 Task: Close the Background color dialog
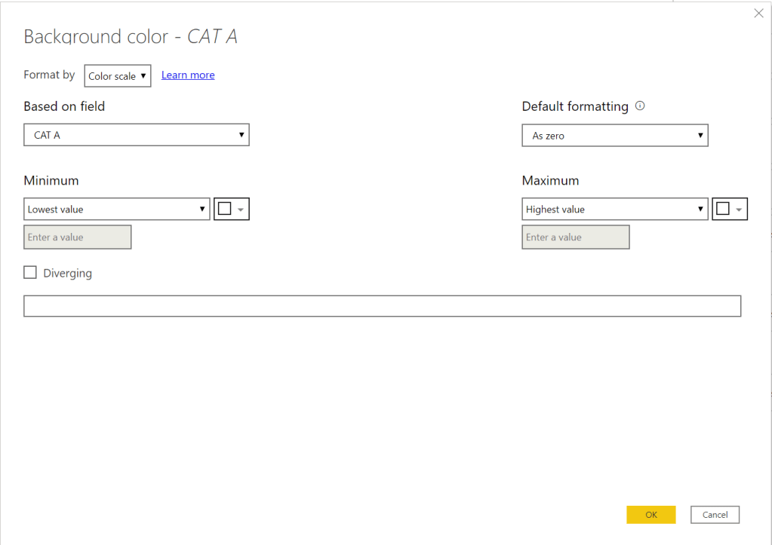click(758, 14)
